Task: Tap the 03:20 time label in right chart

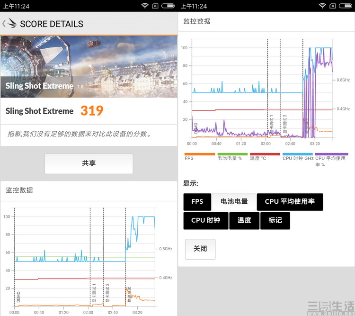Action: pyautogui.click(x=315, y=144)
